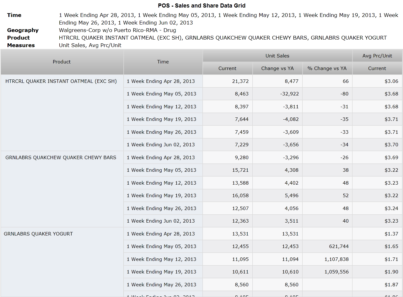Click the 16,058 unit sales cell

228,196
